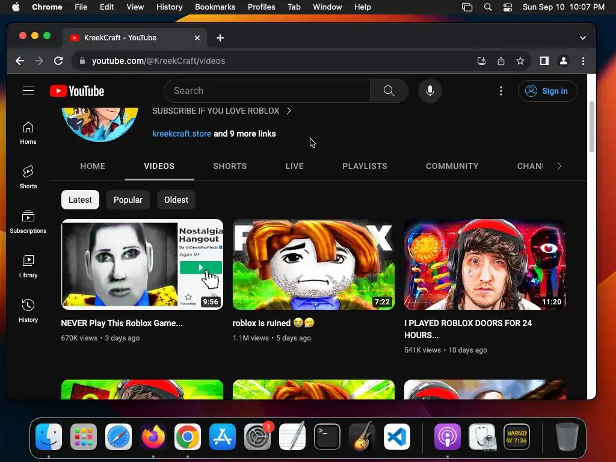Open Spotlight search in menu bar
The height and width of the screenshot is (462, 616).
[x=487, y=7]
